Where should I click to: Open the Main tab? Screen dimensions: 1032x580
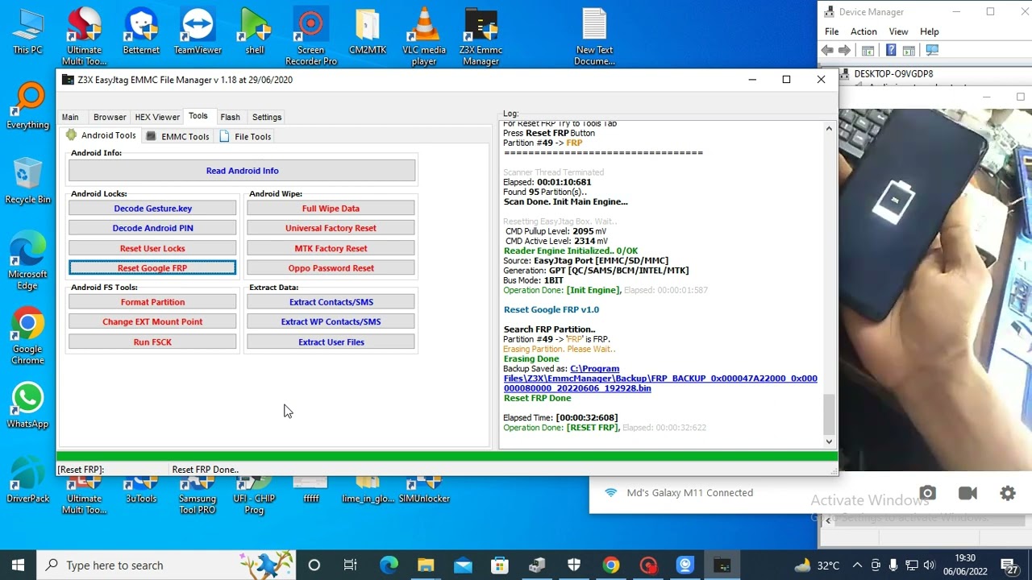click(70, 117)
